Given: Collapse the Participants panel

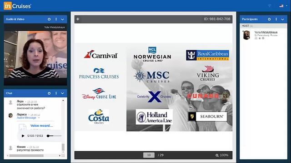Looking at the screenshot, I should tap(282, 19).
